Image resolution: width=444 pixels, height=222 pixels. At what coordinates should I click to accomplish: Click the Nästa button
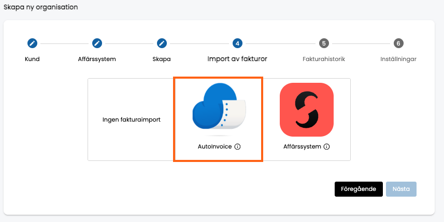(x=401, y=189)
